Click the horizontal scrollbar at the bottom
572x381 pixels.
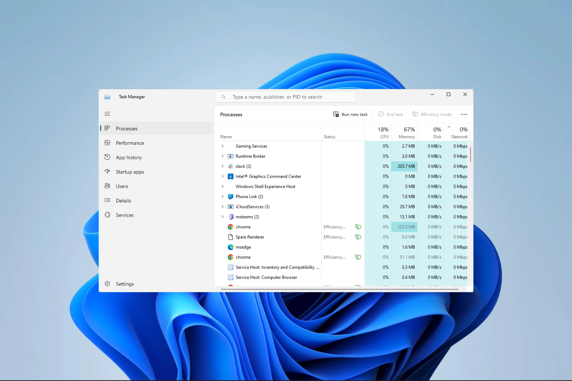[340, 289]
